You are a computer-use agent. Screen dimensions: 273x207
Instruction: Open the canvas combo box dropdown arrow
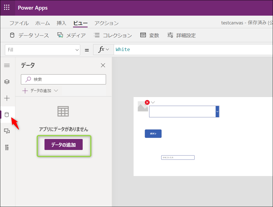click(x=217, y=111)
